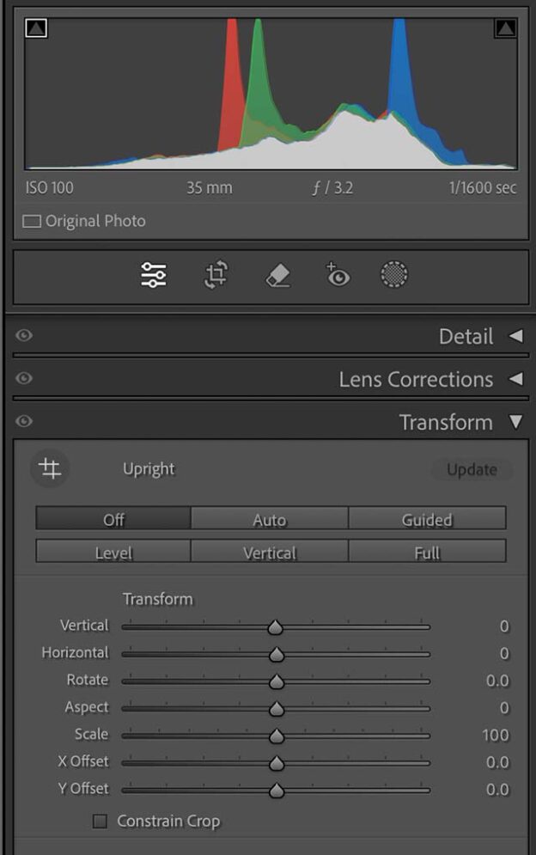Click the Upright grid icon

(x=49, y=469)
